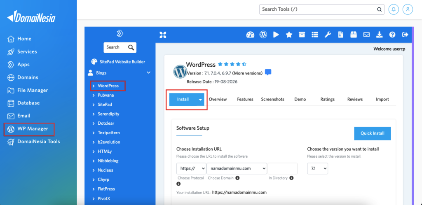This screenshot has height=205, width=422.
Task: Open Services in the sidebar
Action: [x=22, y=51]
